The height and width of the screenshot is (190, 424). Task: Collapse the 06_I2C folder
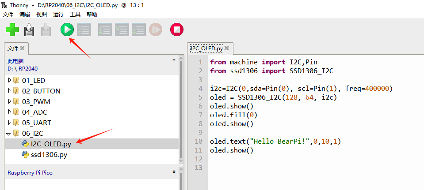coord(8,134)
